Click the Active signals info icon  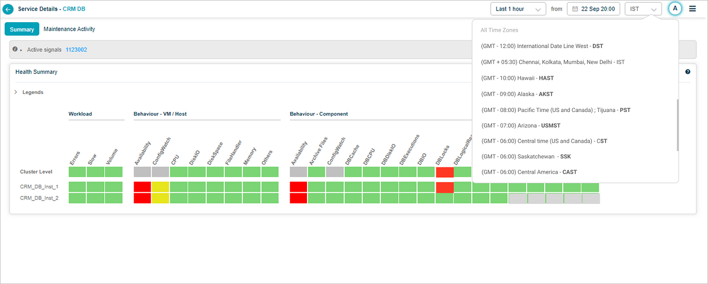pos(15,49)
